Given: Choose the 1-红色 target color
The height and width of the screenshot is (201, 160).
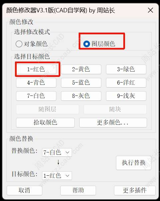Looking at the screenshot, I should pos(36,69).
